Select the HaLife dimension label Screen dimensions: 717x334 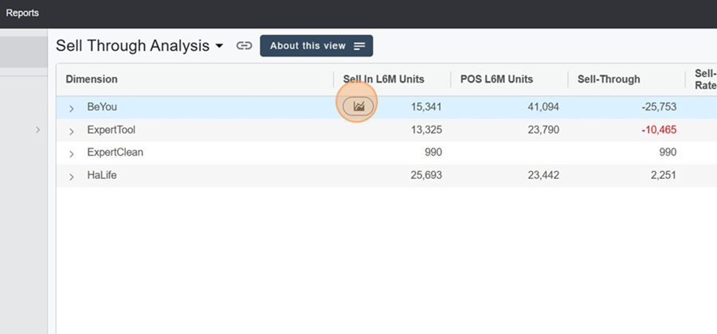(102, 175)
